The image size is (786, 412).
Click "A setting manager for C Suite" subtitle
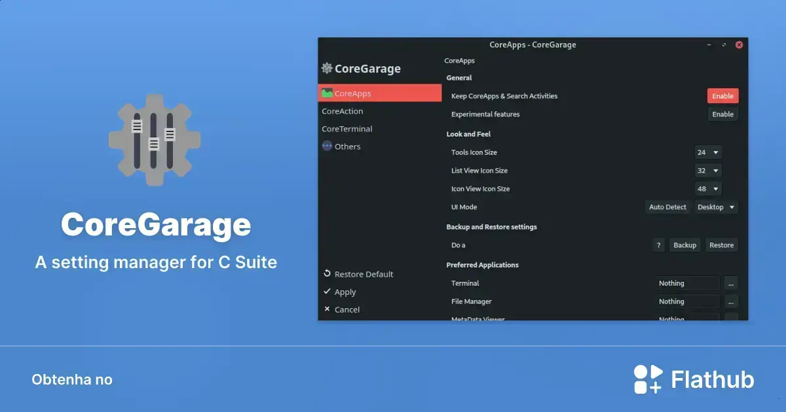(156, 262)
